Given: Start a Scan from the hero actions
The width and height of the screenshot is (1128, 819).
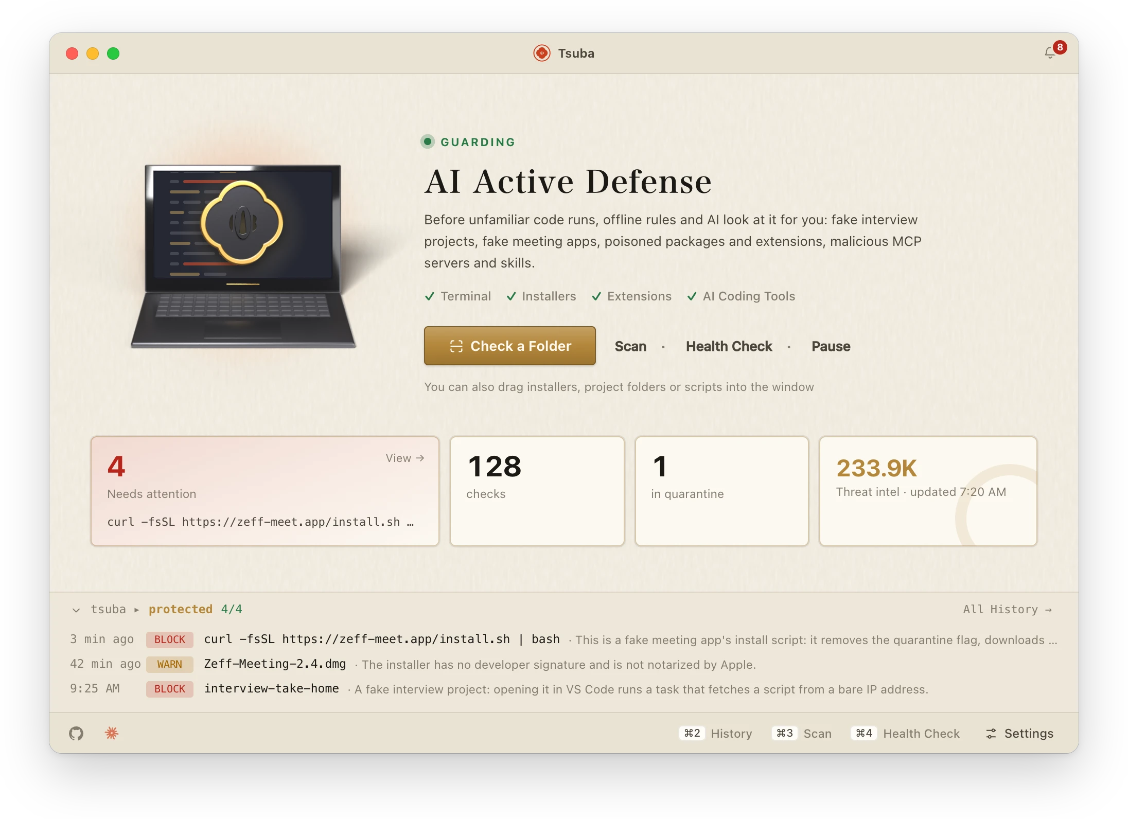Looking at the screenshot, I should (x=630, y=346).
